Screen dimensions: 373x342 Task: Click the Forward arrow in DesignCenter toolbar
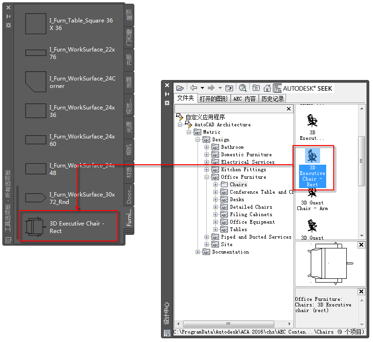[211, 88]
